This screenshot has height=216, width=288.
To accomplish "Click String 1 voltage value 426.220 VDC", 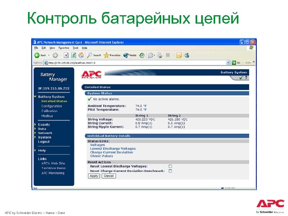I will pyautogui.click(x=145, y=119).
